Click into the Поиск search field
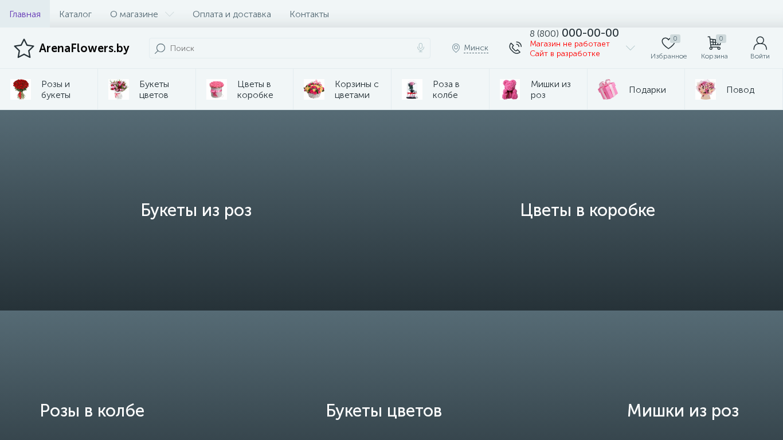 point(289,48)
